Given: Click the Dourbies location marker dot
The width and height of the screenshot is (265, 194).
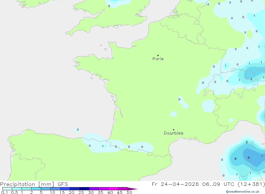Looking at the screenshot, I should (174, 130).
